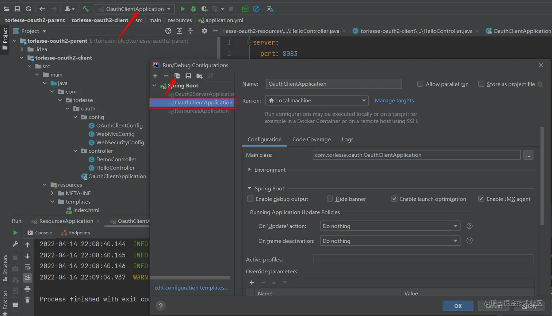Open help with the question mark icon

click(161, 306)
